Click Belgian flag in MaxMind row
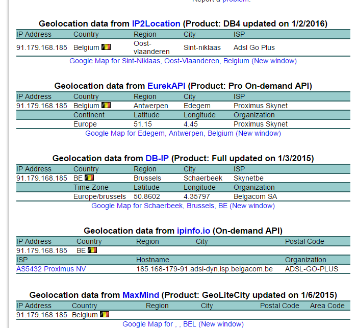Viewport: 357px width, 328px height. coord(105,314)
